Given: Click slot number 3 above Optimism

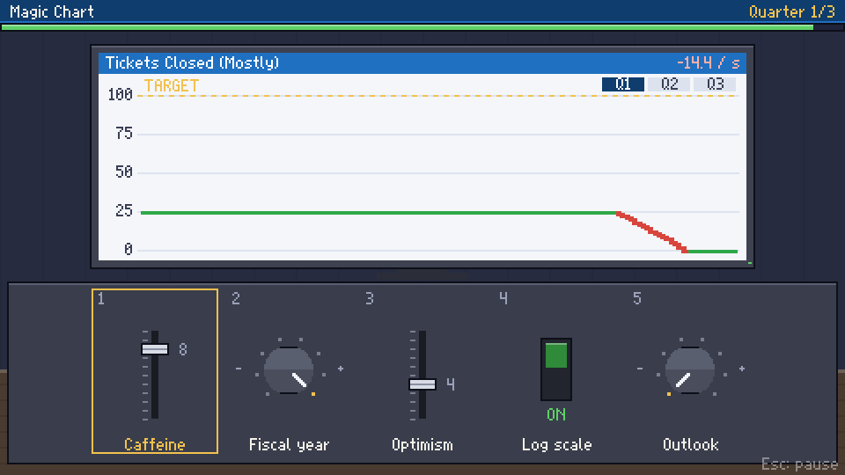Looking at the screenshot, I should [x=369, y=298].
